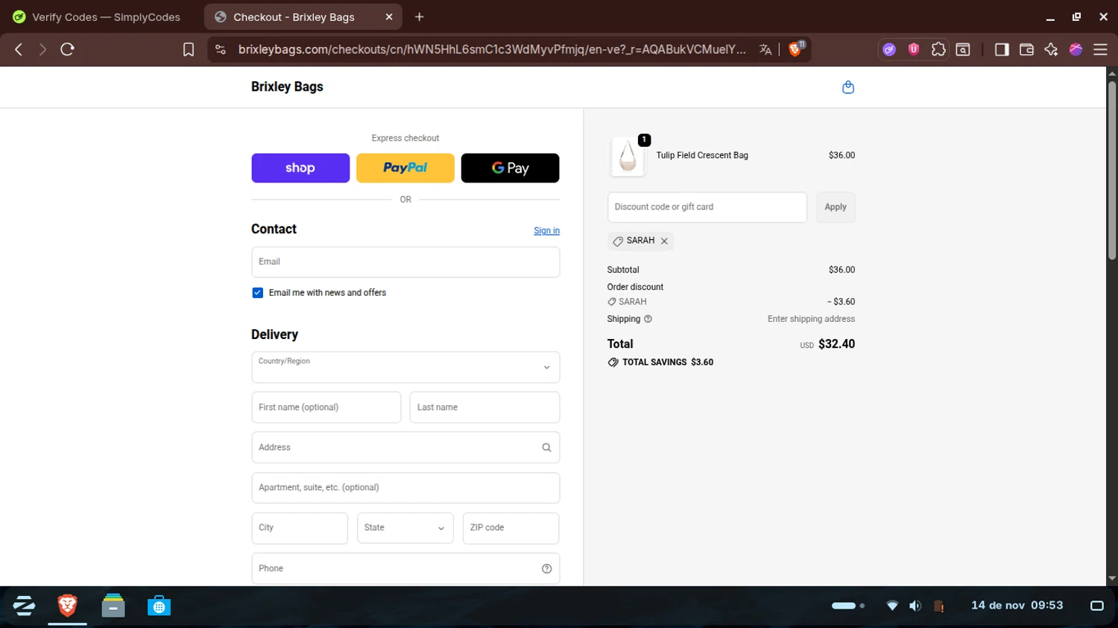Toggle the browser sidebar panel
1118x628 pixels.
pyautogui.click(x=1002, y=49)
